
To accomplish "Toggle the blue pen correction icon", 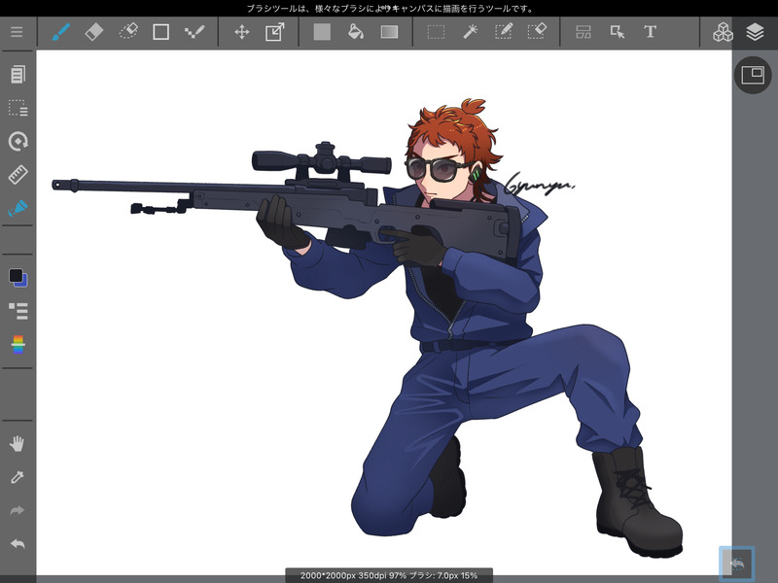I will [x=18, y=208].
